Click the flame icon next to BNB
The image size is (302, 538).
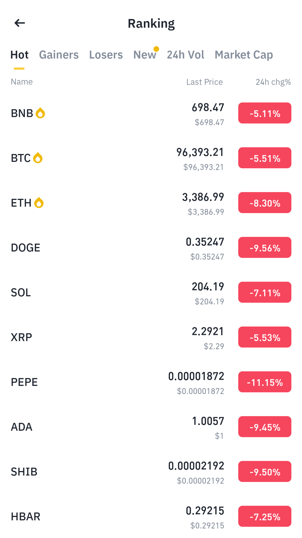tap(40, 113)
